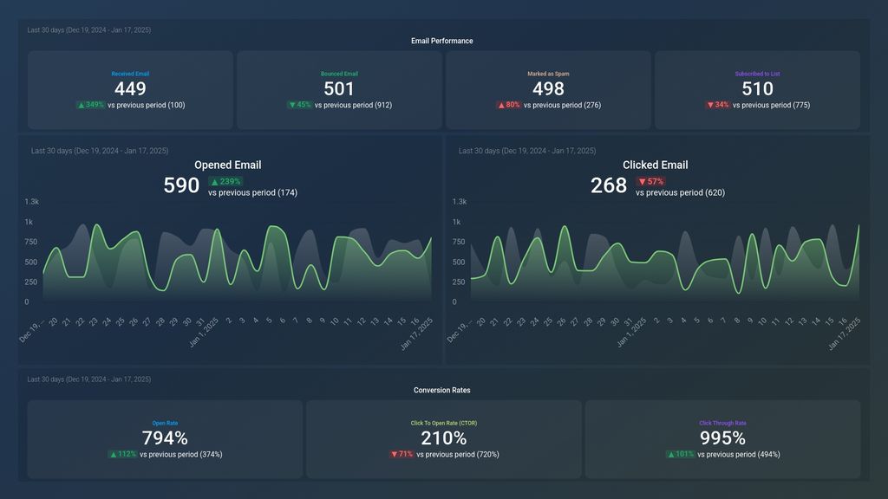The width and height of the screenshot is (888, 499).
Task: Click 'Dec 19' tick in Clicked Email chart
Action: point(459,332)
